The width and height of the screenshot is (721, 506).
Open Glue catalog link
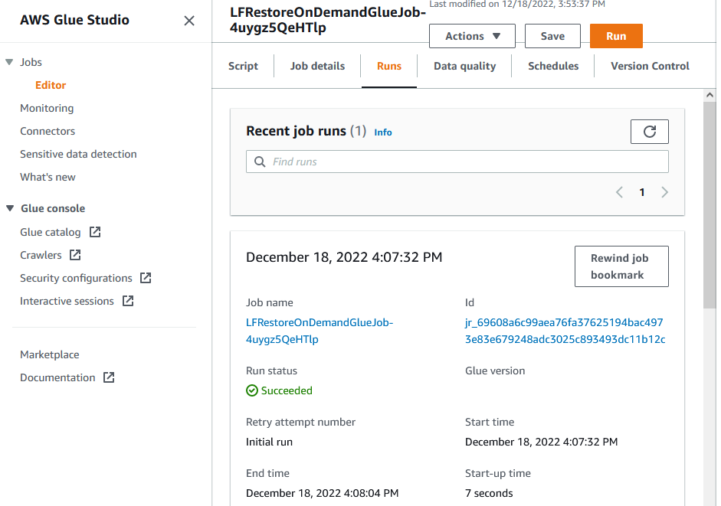(x=50, y=232)
